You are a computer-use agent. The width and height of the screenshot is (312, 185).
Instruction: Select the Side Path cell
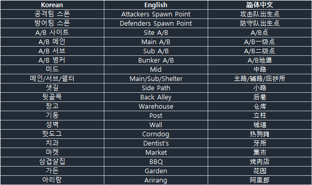(x=156, y=88)
